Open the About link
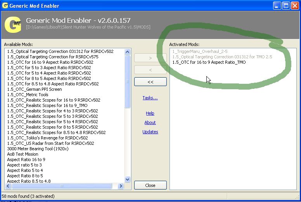 click(x=150, y=122)
